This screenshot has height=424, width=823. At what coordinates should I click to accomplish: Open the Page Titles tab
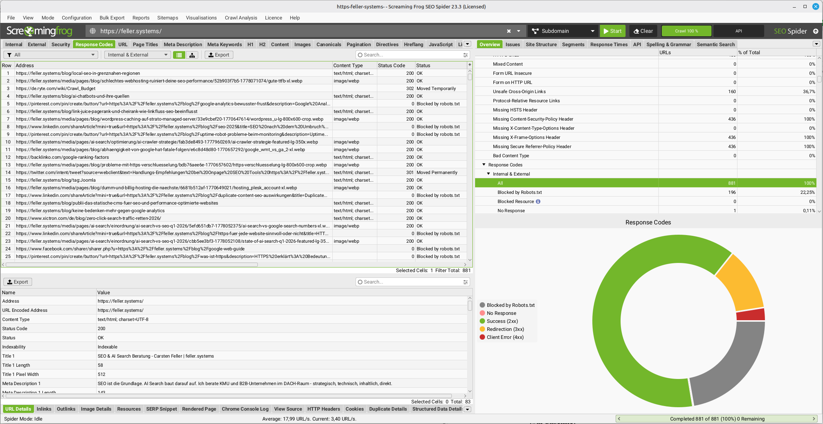pos(145,44)
